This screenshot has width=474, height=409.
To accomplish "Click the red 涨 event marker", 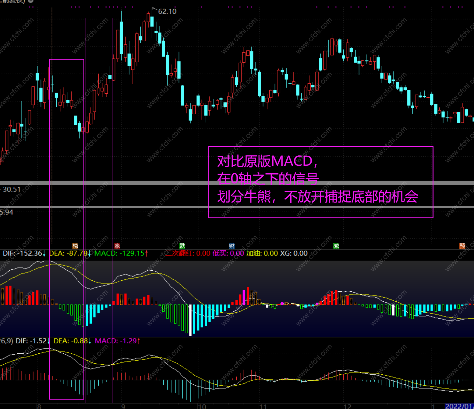I will [117, 246].
